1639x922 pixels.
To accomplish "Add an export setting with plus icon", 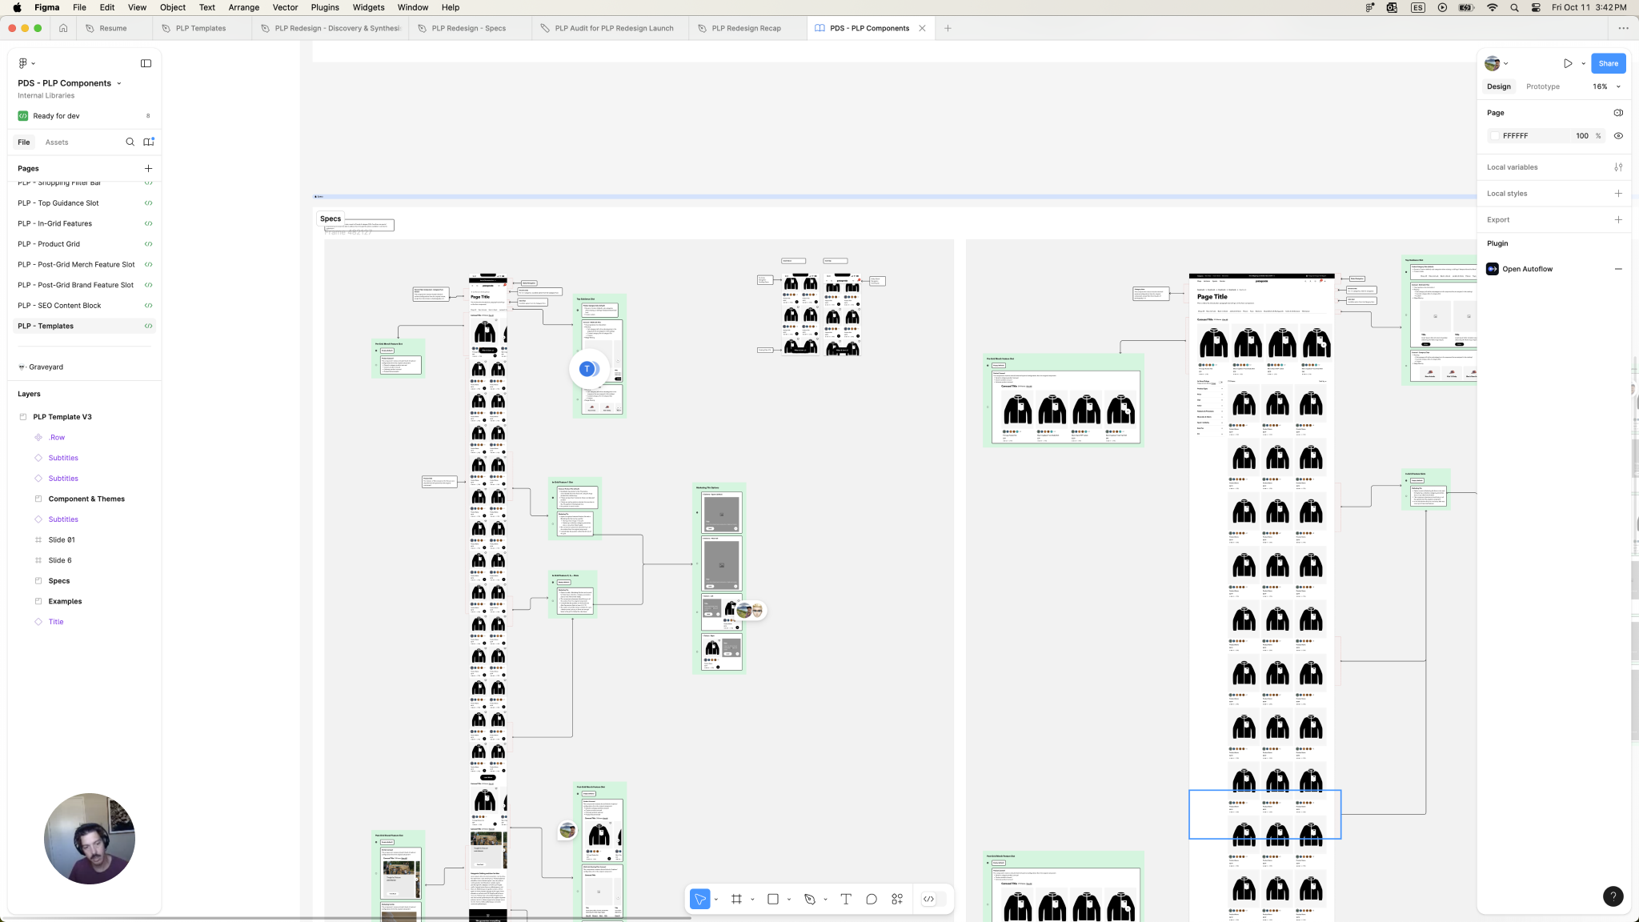I will [x=1618, y=219].
